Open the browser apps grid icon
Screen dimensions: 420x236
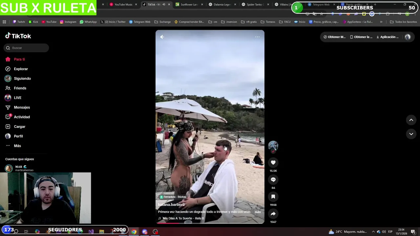click(x=4, y=22)
